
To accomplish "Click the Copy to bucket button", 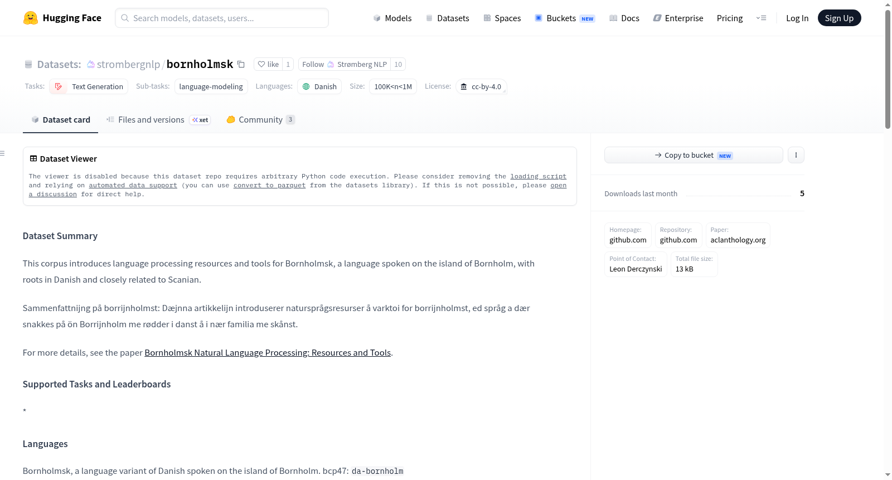I will tap(694, 155).
